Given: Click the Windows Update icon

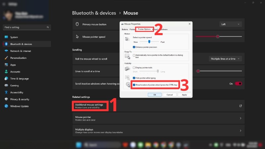Looking at the screenshot, I should coord(6,106).
